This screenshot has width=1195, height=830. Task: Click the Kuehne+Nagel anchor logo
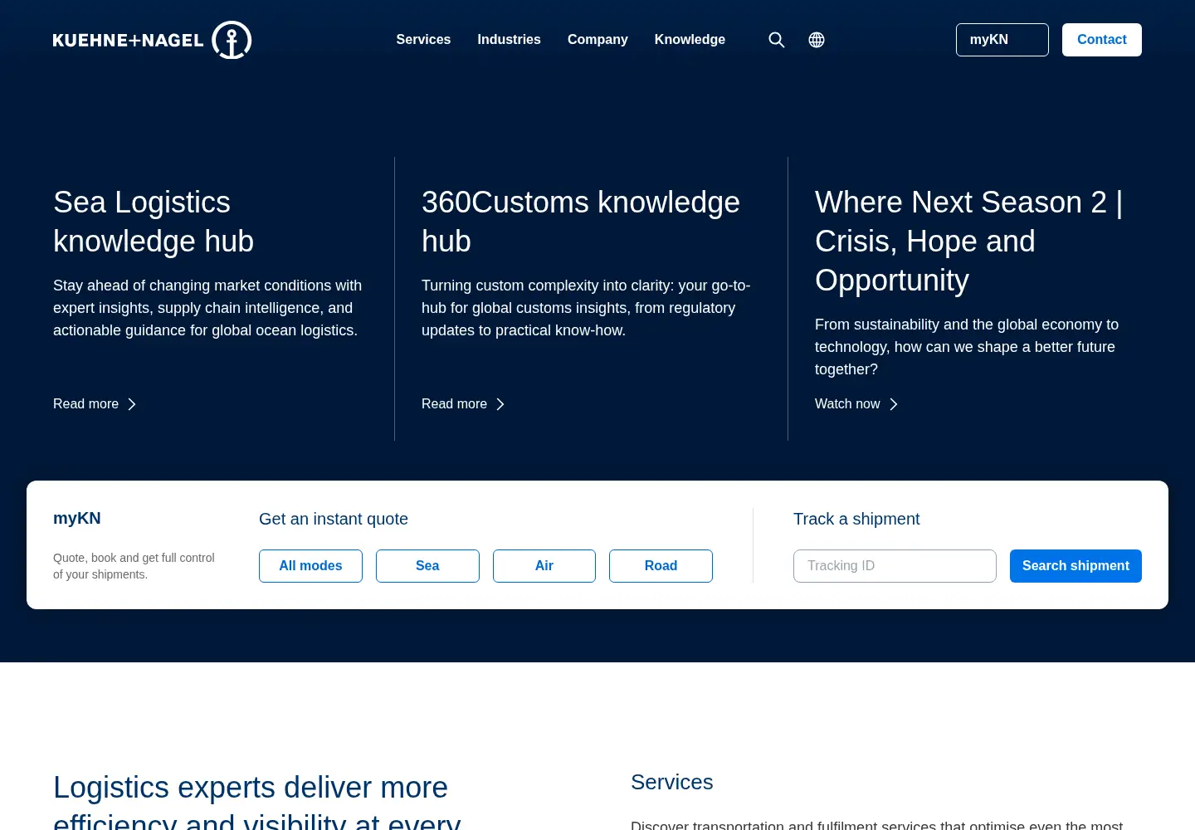click(232, 40)
